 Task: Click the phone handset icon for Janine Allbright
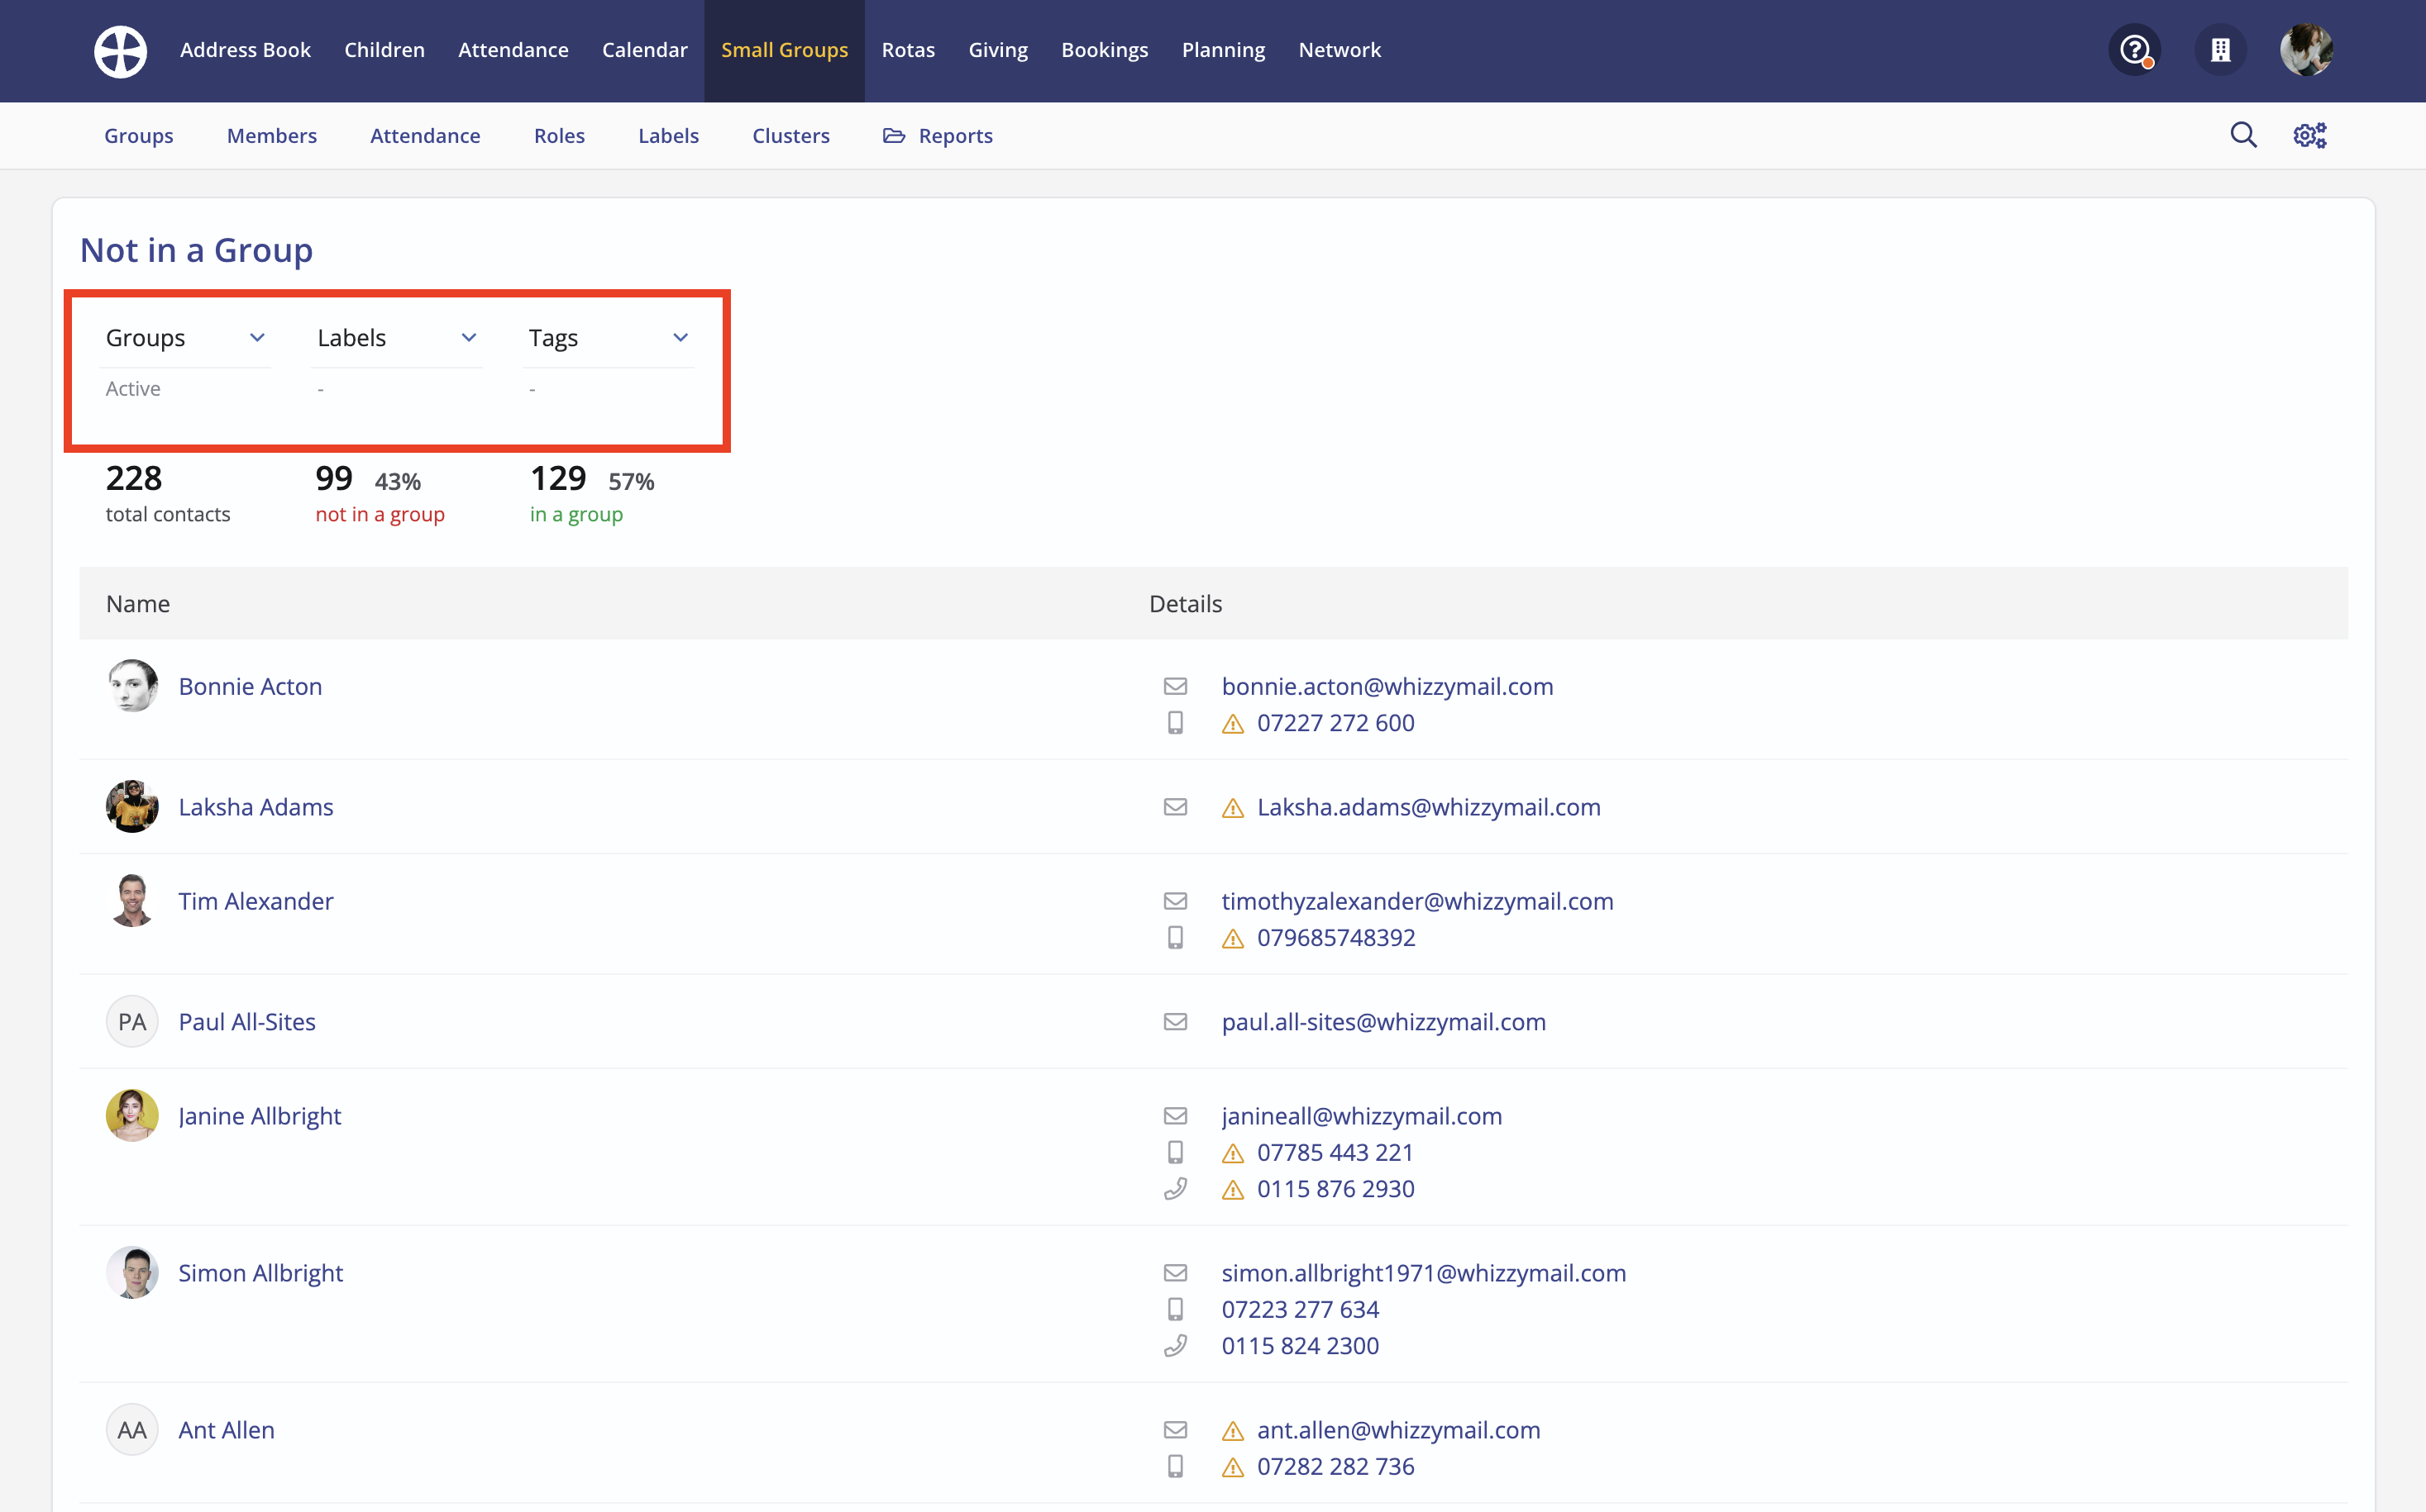pos(1175,1189)
